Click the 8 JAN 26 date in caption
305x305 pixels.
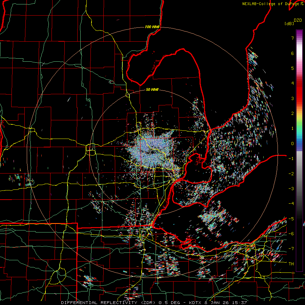pyautogui.click(x=217, y=303)
